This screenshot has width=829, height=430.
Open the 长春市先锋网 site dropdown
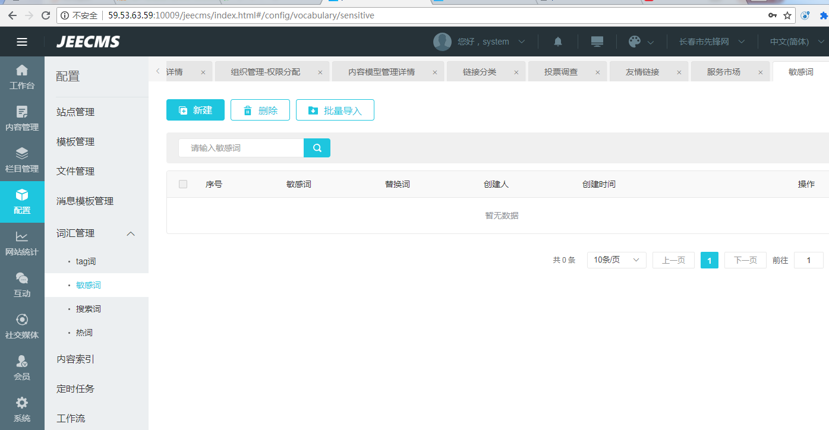[711, 42]
